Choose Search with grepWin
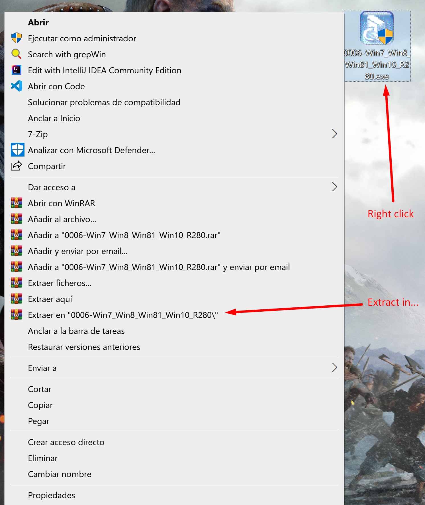 pos(174,54)
